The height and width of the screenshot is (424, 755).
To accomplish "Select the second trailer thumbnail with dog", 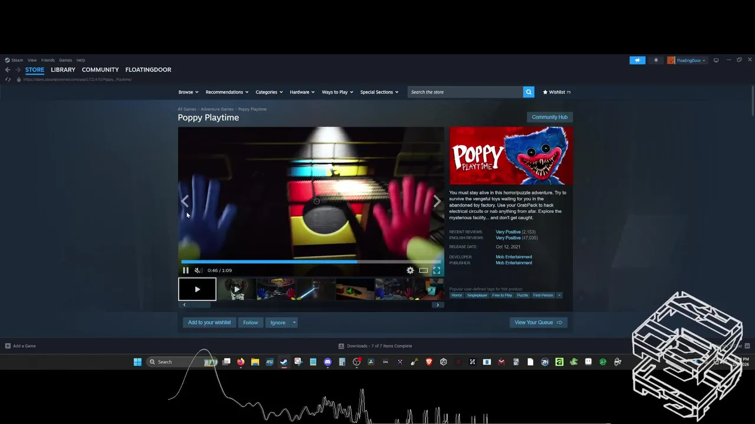I will (236, 289).
